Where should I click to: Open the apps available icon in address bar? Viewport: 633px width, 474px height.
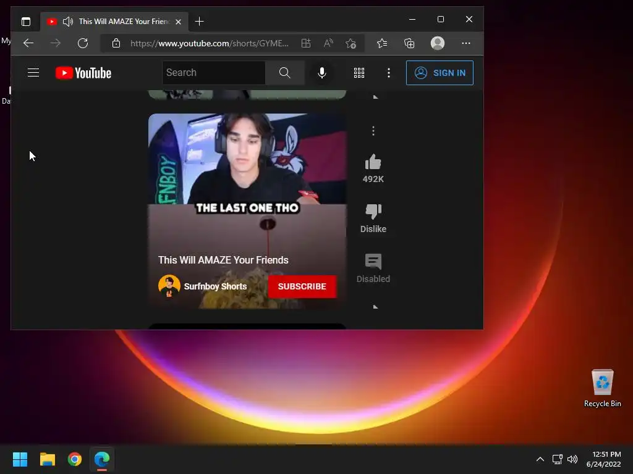pos(306,43)
